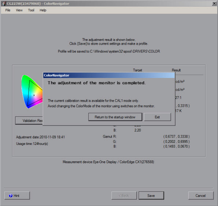The width and height of the screenshot is (218, 206).
Task: Click the ColorNavigator dialog title bar
Action: pos(109,75)
